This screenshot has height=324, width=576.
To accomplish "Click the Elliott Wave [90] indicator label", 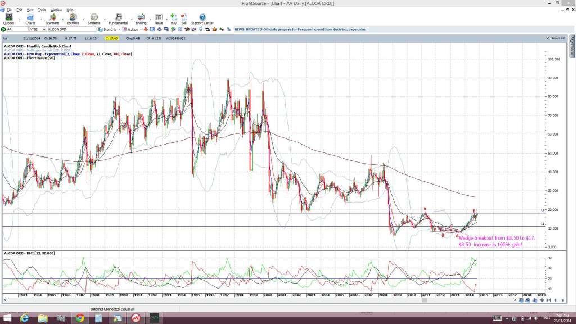I will tap(29, 58).
